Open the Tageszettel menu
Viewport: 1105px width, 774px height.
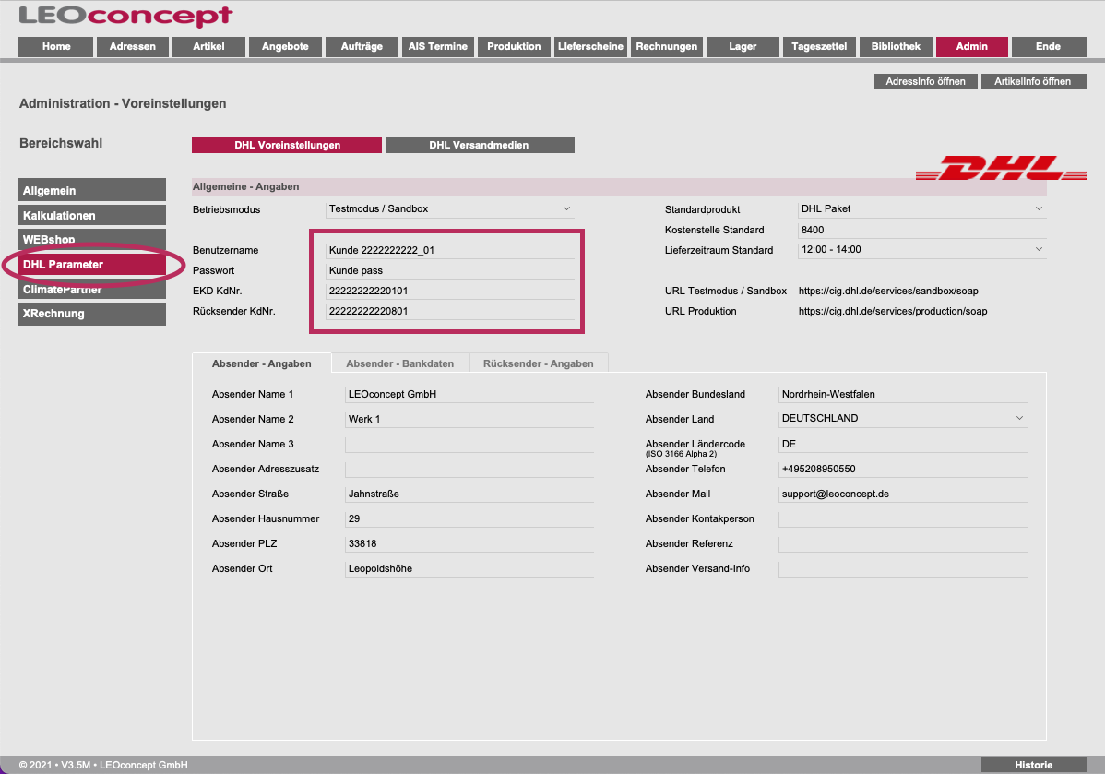point(819,46)
